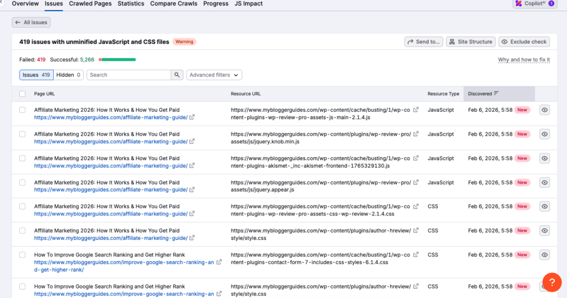Switch to the Hidden 0 filter
The image size is (567, 298).
click(x=68, y=75)
